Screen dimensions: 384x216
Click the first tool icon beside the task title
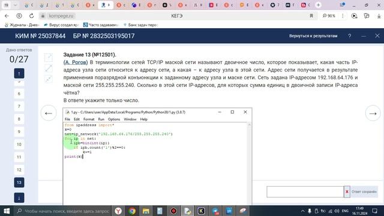point(49,58)
